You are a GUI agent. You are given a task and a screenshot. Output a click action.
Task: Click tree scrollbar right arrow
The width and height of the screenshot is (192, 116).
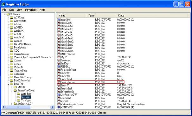pos(52,107)
